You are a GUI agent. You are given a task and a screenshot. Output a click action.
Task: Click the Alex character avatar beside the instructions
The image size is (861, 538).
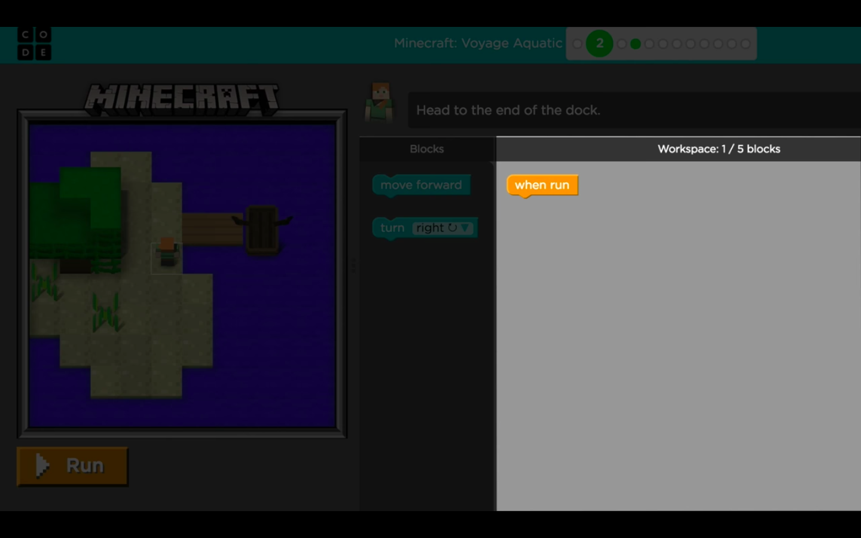click(380, 102)
